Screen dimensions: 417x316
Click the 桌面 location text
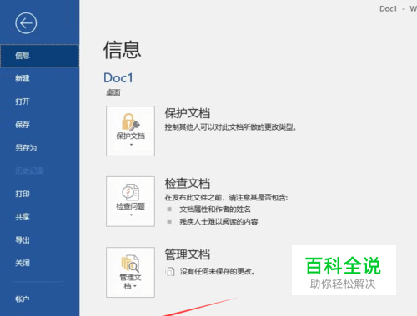(x=113, y=92)
